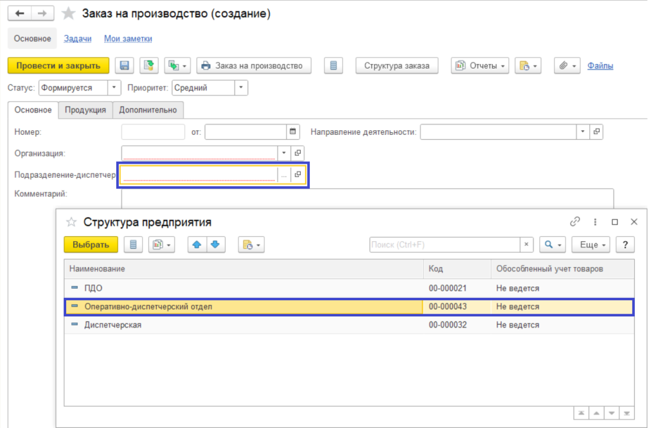The image size is (658, 428).
Task: Open help with the question mark button
Action: (625, 245)
